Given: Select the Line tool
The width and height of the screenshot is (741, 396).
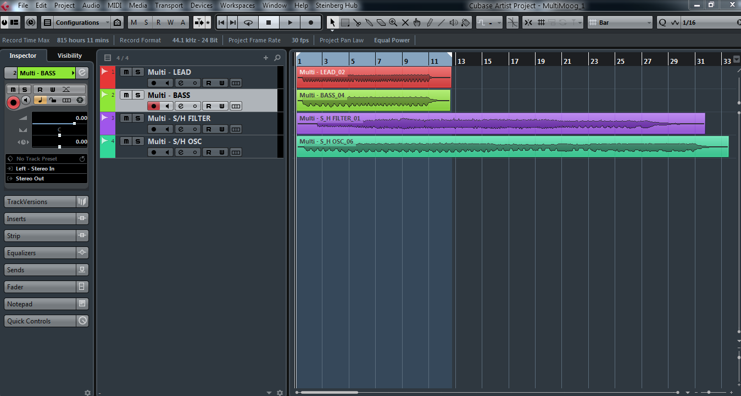Looking at the screenshot, I should pyautogui.click(x=442, y=23).
